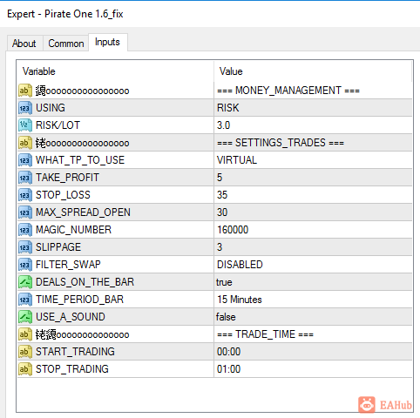The width and height of the screenshot is (420, 418).
Task: Select the TIME_PERIOD_BAR variable name
Action: [x=79, y=300]
